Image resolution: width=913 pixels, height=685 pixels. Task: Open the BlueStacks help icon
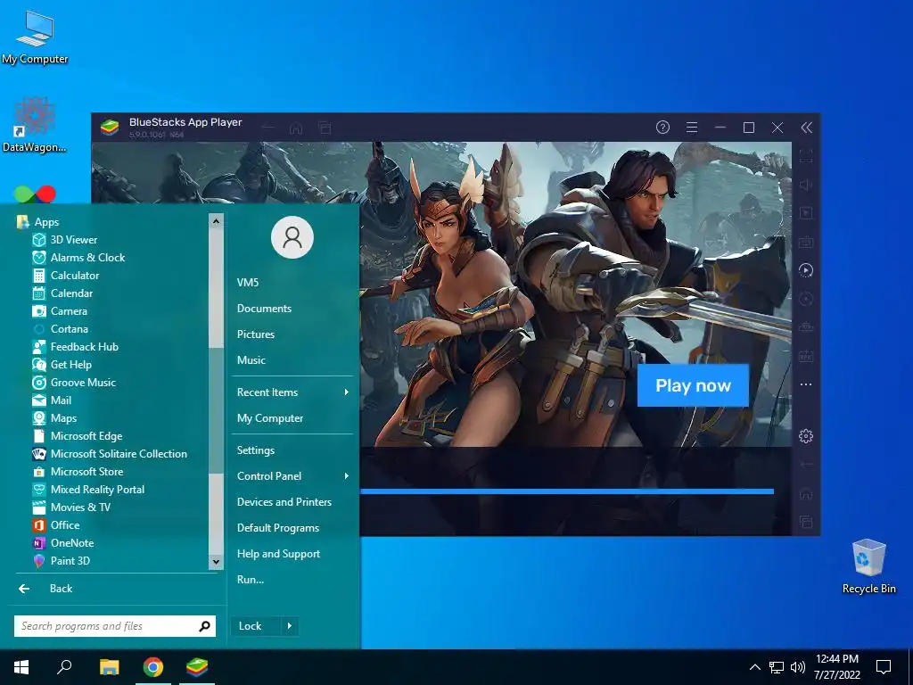click(x=662, y=127)
